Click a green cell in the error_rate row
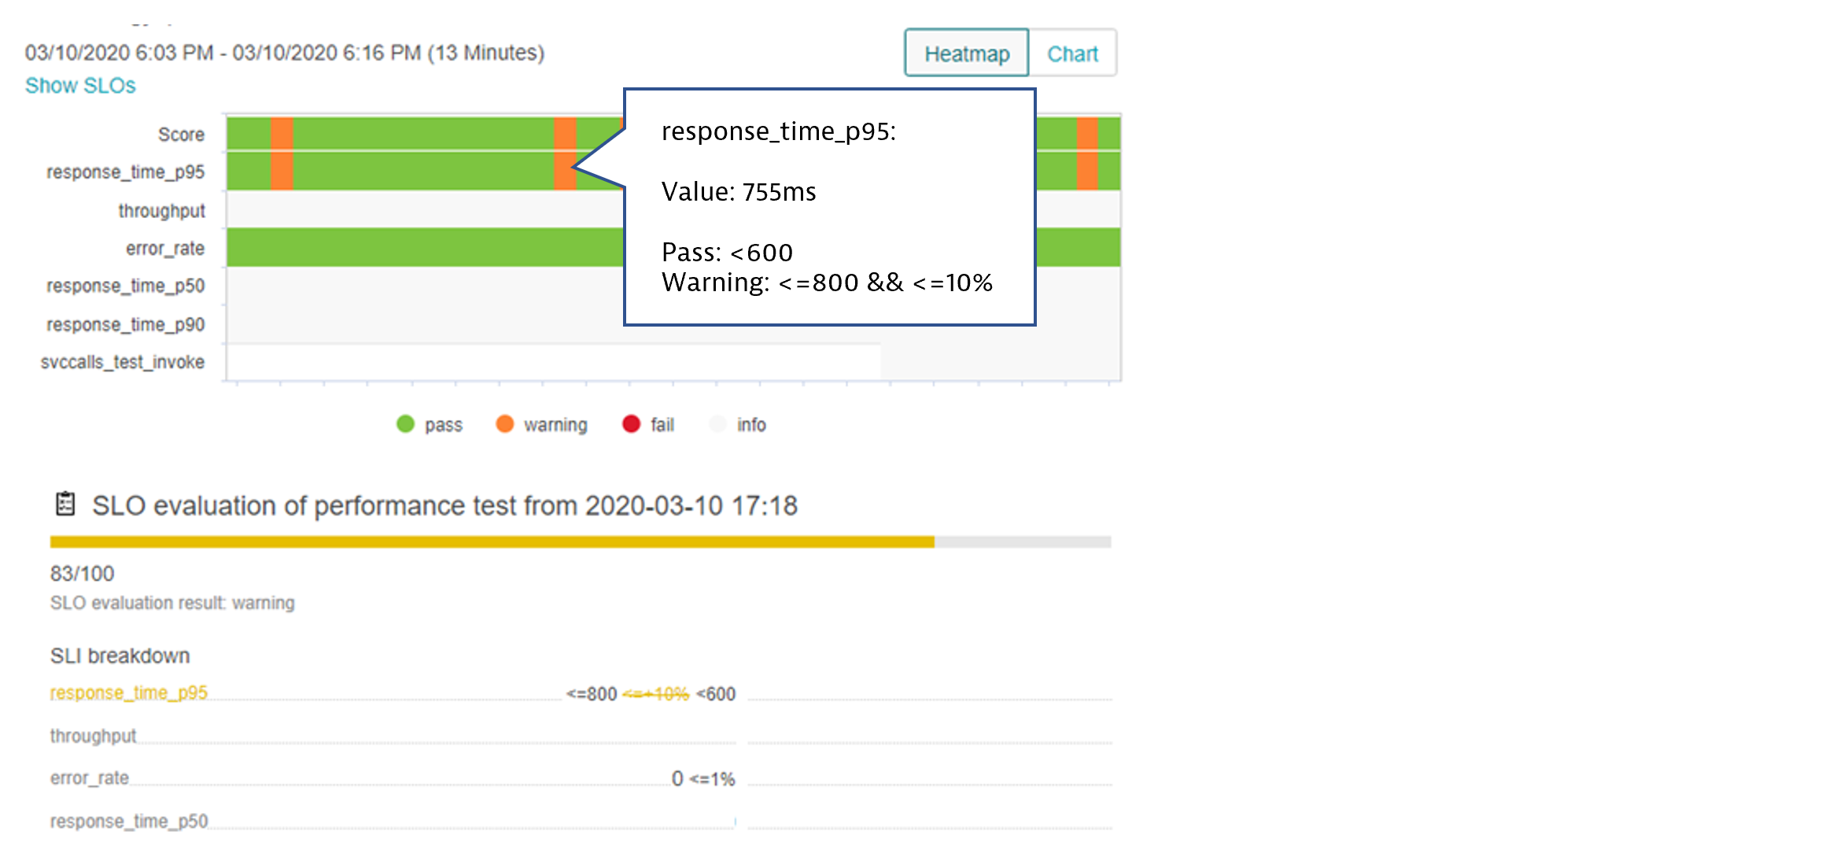The image size is (1829, 857). click(393, 247)
